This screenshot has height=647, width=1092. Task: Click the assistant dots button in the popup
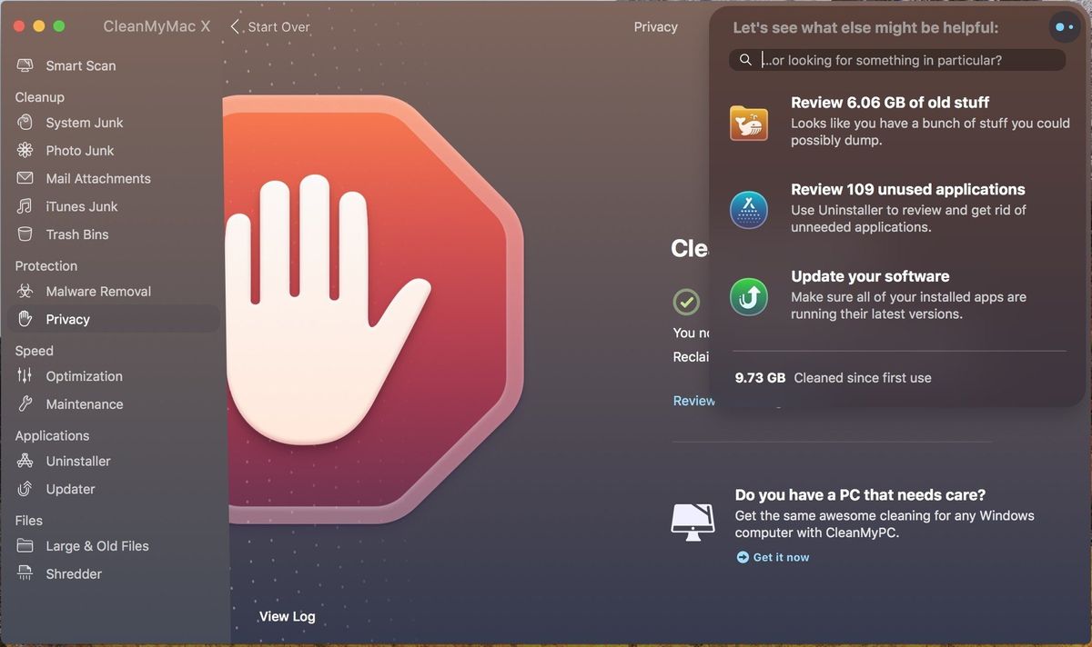(x=1063, y=28)
